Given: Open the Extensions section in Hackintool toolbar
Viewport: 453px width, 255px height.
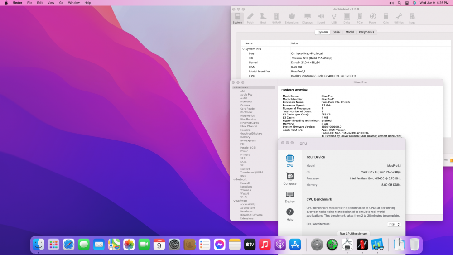Looking at the screenshot, I should 291,18.
